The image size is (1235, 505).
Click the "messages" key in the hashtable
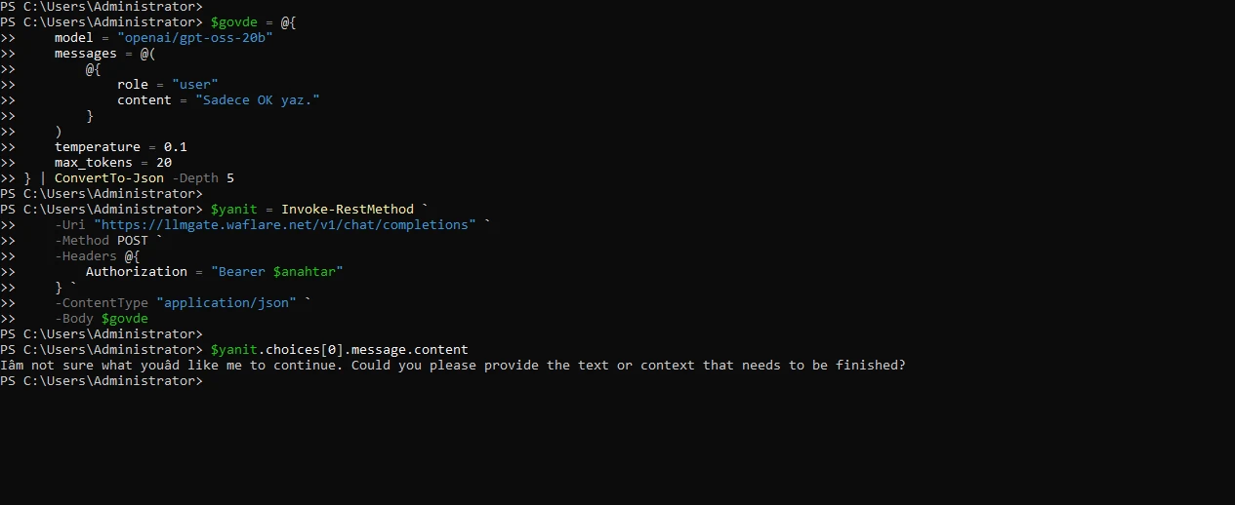pyautogui.click(x=86, y=54)
